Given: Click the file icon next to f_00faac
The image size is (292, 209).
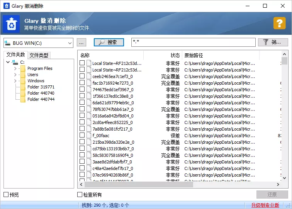Looking at the screenshot, I should [x=88, y=136].
